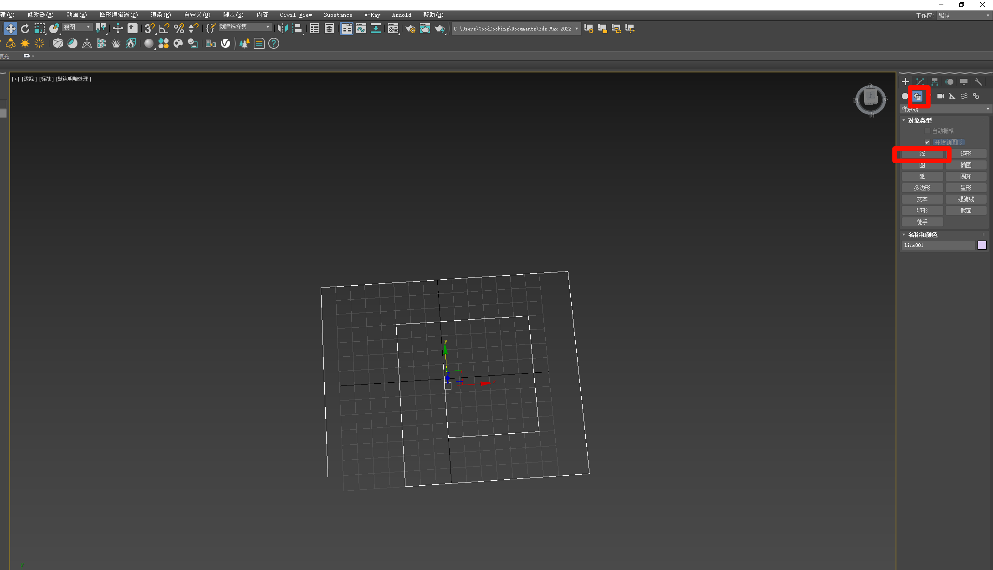The width and height of the screenshot is (993, 570).
Task: Click the Line001 name input field
Action: (938, 245)
